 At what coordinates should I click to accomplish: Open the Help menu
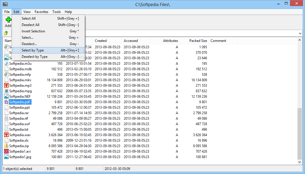click(68, 12)
